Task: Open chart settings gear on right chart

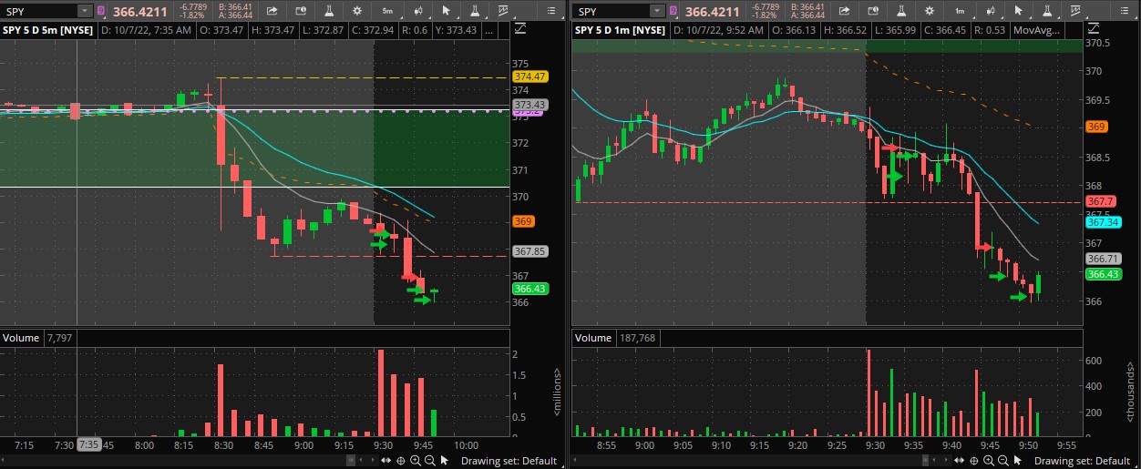Action: click(x=928, y=11)
